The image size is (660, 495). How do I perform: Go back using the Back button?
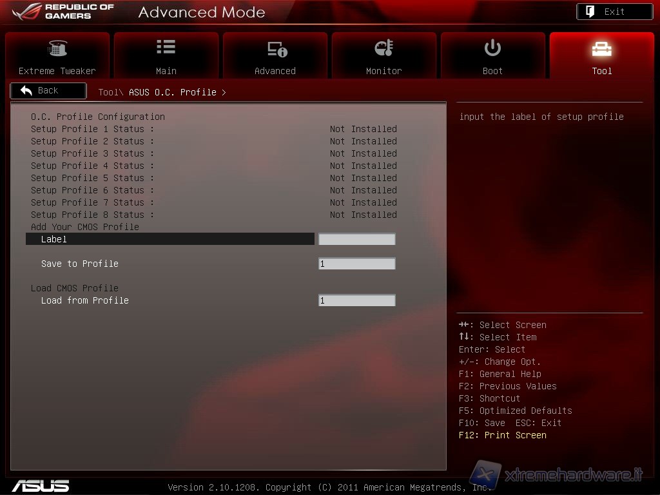pyautogui.click(x=48, y=91)
